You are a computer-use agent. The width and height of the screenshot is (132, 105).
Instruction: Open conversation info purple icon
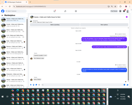coord(127,17)
